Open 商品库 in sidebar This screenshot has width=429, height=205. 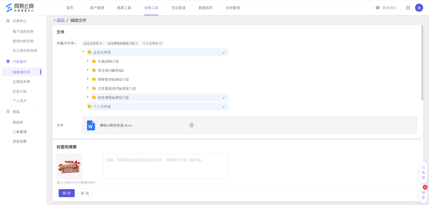[x=17, y=122]
